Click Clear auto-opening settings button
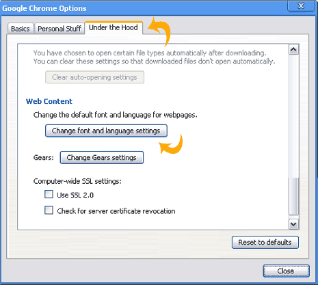Image resolution: width=318 pixels, height=285 pixels. [x=94, y=77]
